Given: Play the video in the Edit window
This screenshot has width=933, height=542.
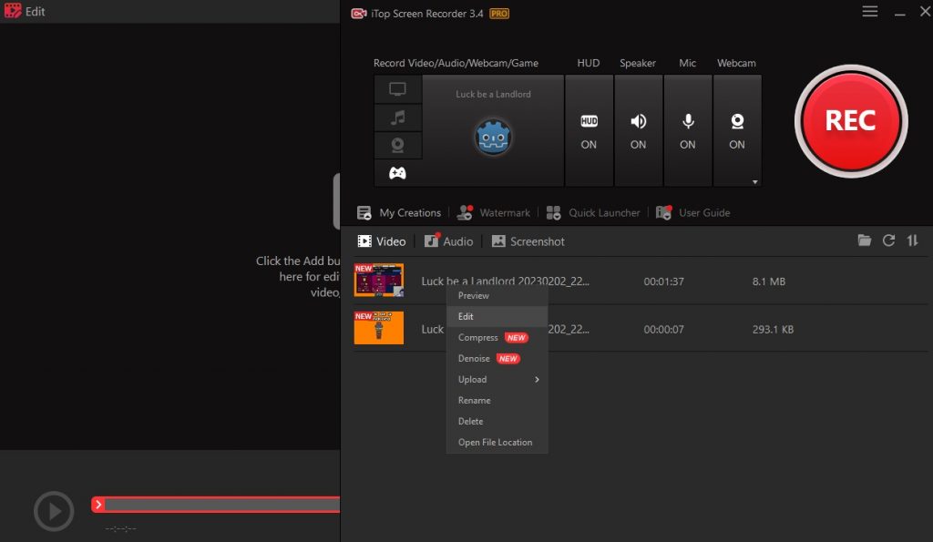Looking at the screenshot, I should [54, 511].
